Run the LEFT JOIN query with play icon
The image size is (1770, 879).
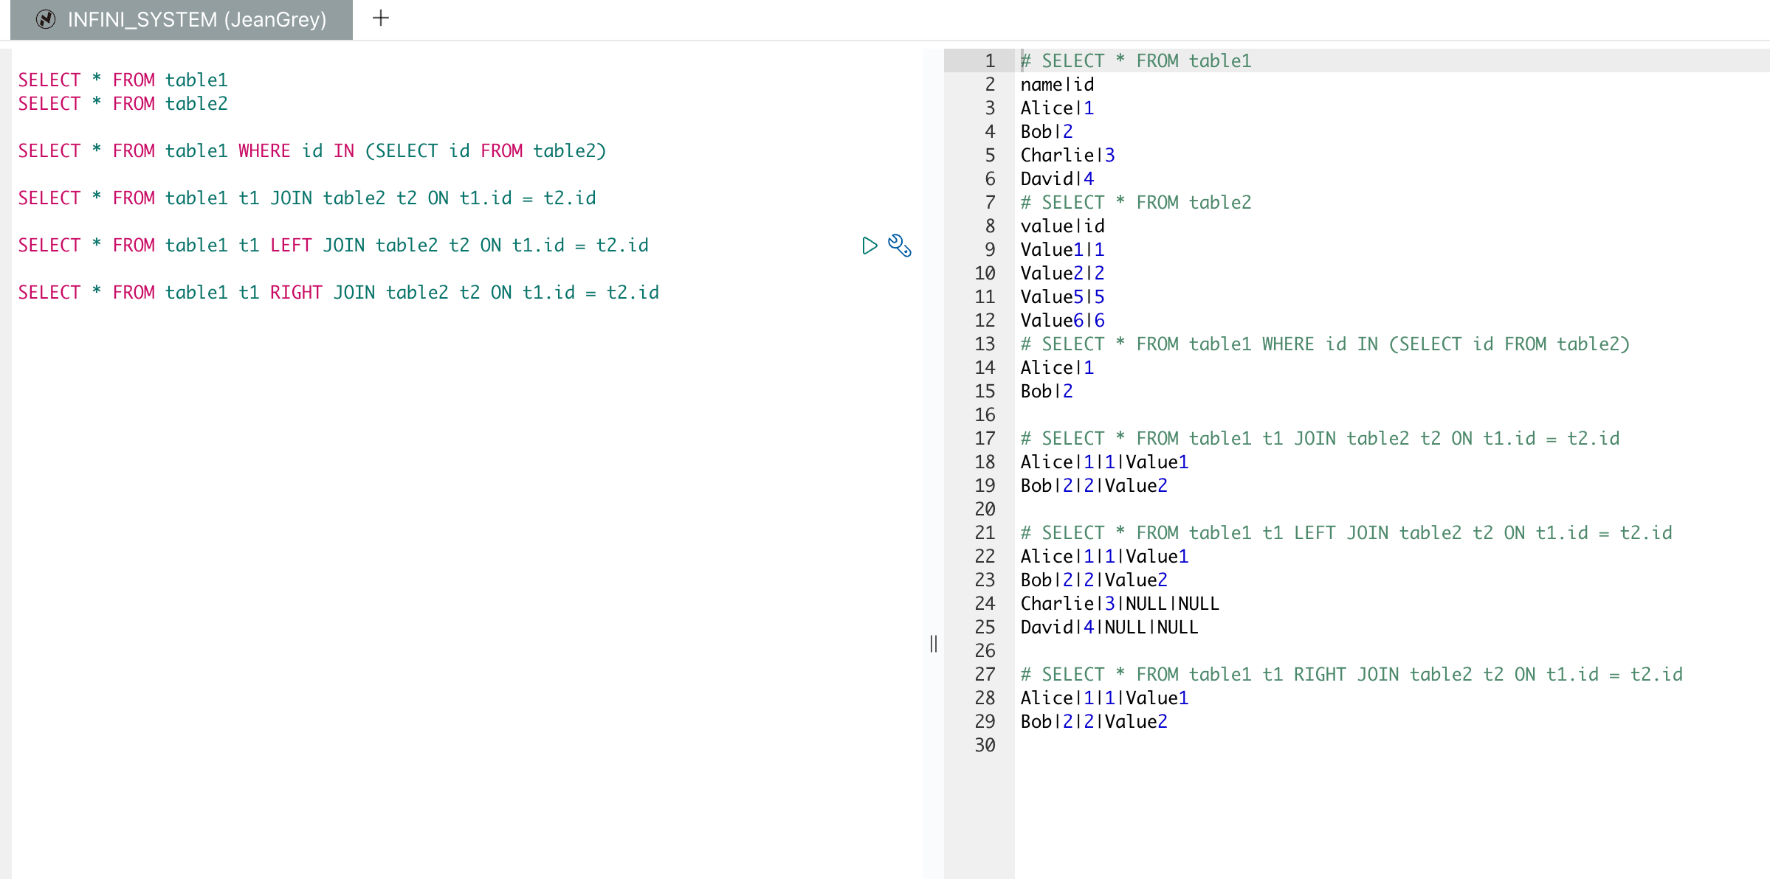point(869,246)
